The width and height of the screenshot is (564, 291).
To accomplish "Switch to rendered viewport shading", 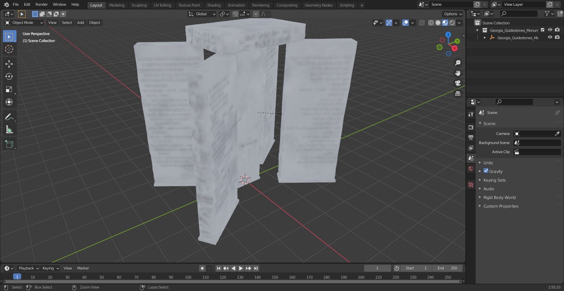I will (452, 23).
